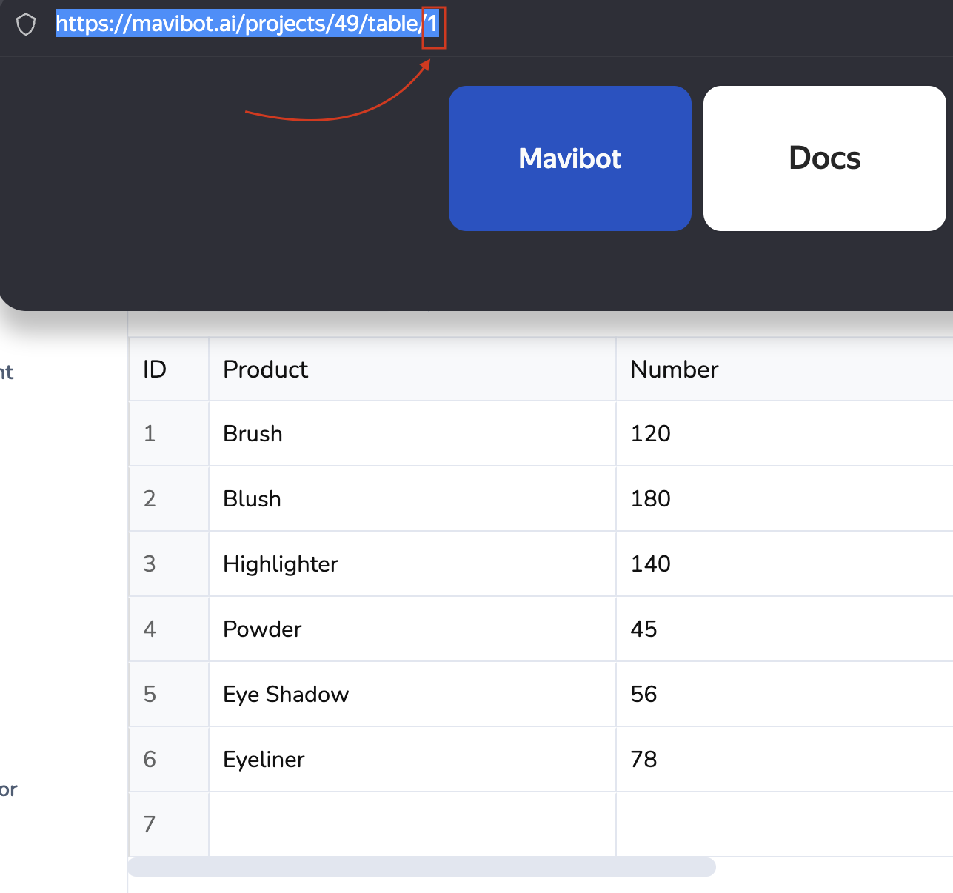
Task: Click the number cell showing 140
Action: [x=650, y=564]
